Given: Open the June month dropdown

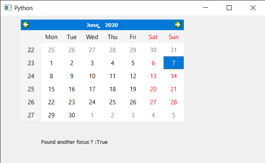Looking at the screenshot, I should click(x=93, y=25).
